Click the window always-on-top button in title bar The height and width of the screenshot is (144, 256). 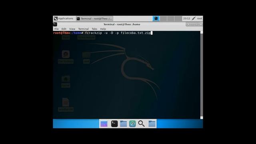pos(188,24)
